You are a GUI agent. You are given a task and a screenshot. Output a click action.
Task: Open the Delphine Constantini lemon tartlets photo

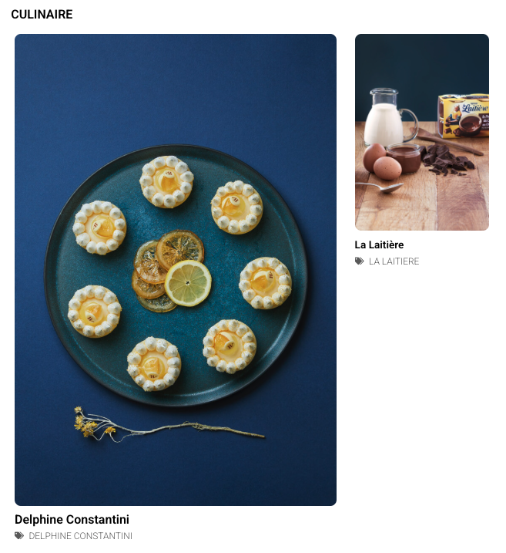pos(176,270)
